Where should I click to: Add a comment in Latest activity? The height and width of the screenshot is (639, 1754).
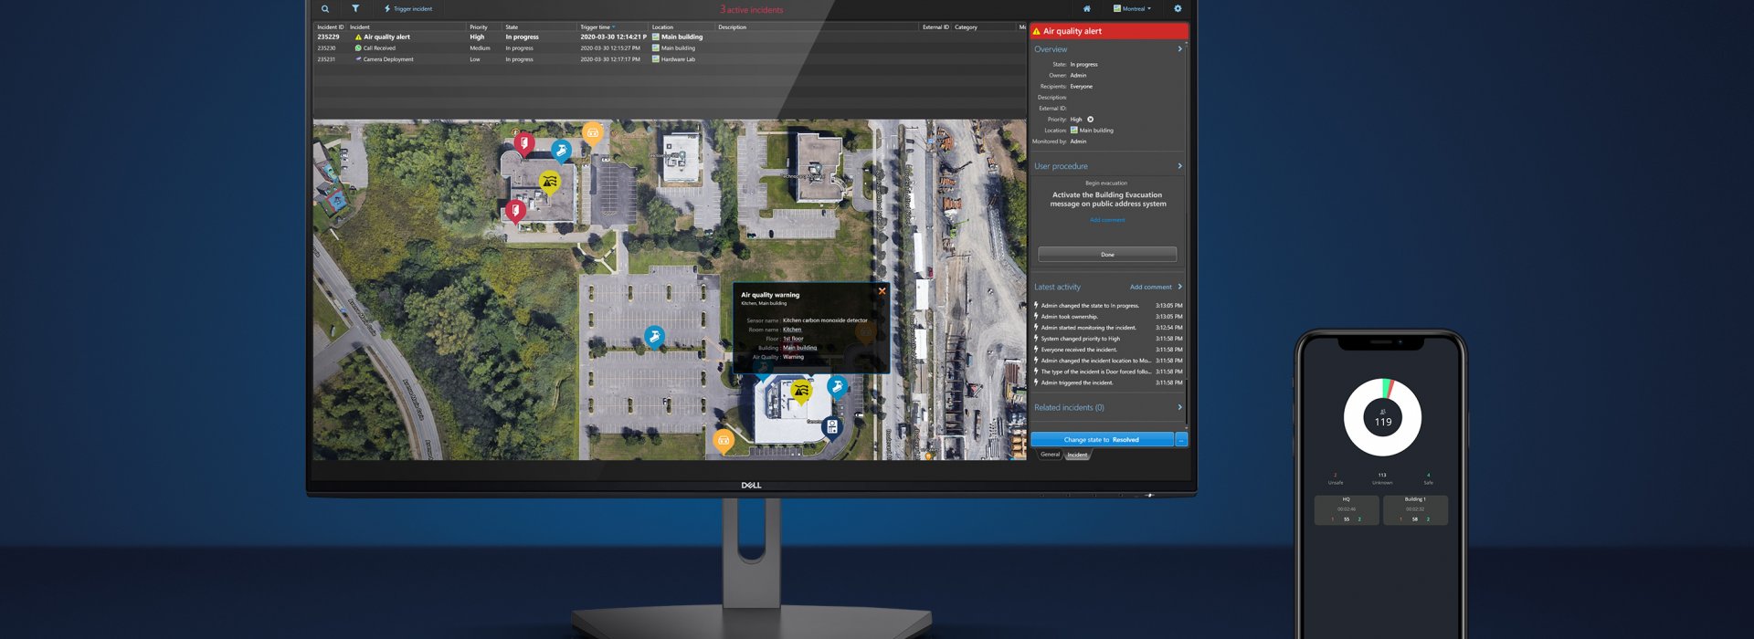pyautogui.click(x=1150, y=287)
